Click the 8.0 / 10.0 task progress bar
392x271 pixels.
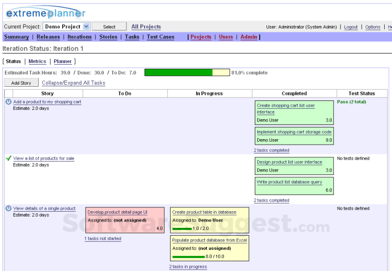[189, 257]
